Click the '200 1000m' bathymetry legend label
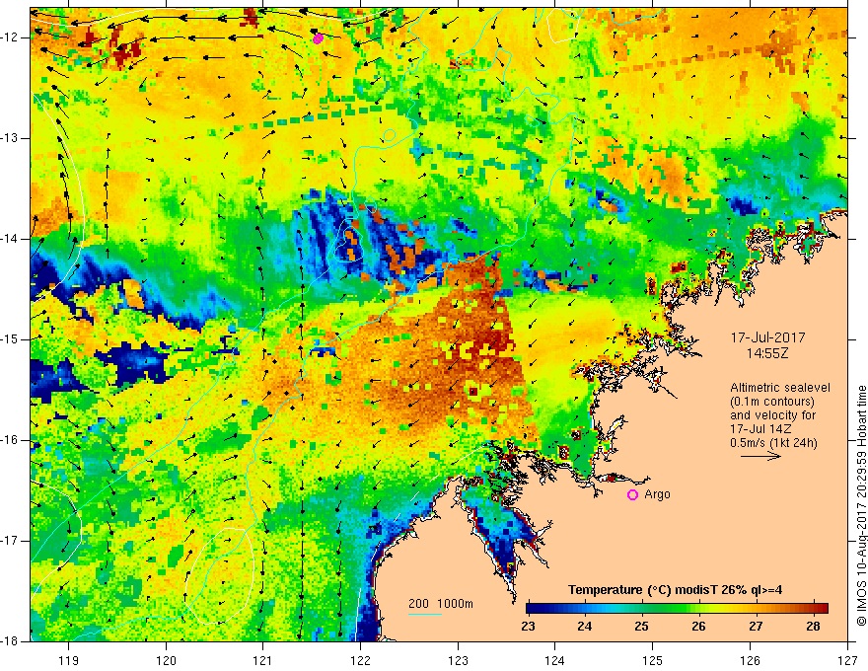 (441, 604)
